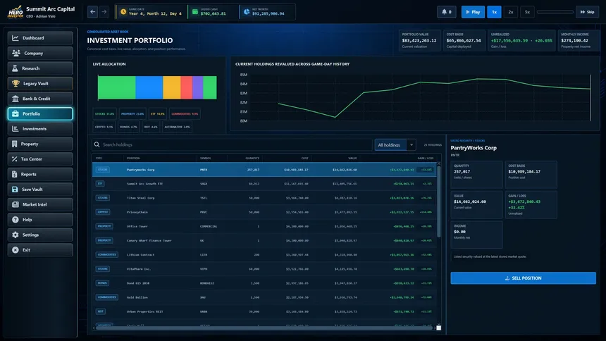
Task: Click the Save Vault disk icon
Action: (15, 190)
